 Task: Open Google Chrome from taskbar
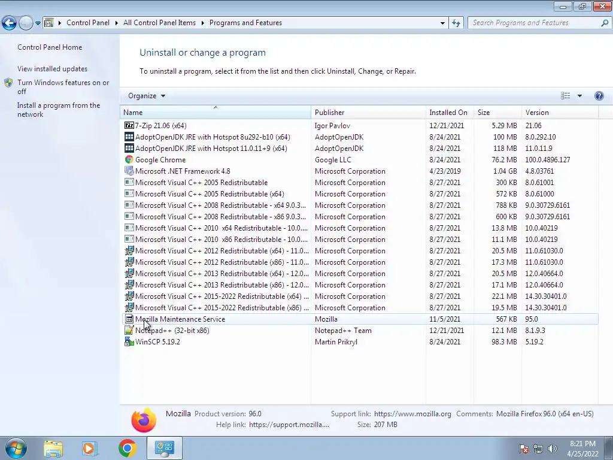(127, 448)
